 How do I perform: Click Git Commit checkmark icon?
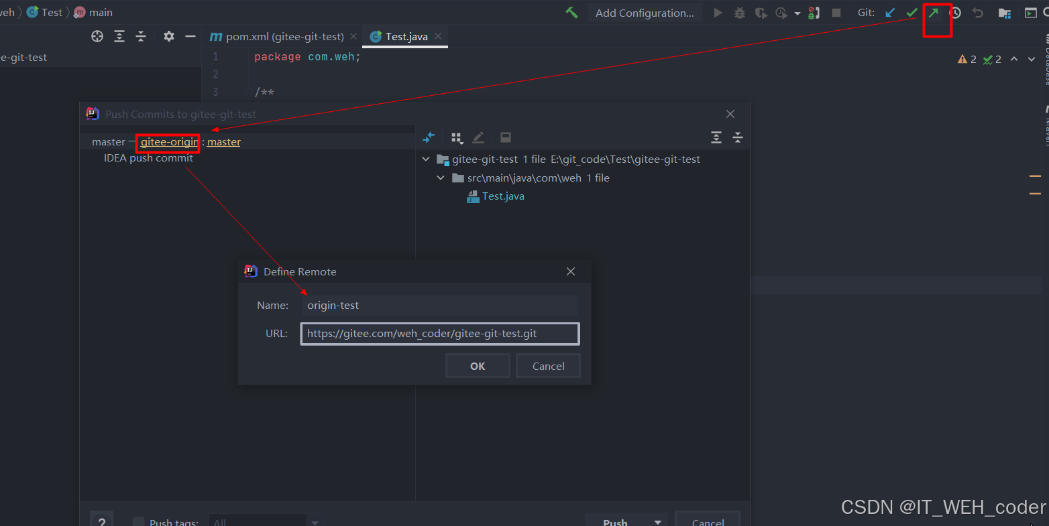pyautogui.click(x=912, y=13)
